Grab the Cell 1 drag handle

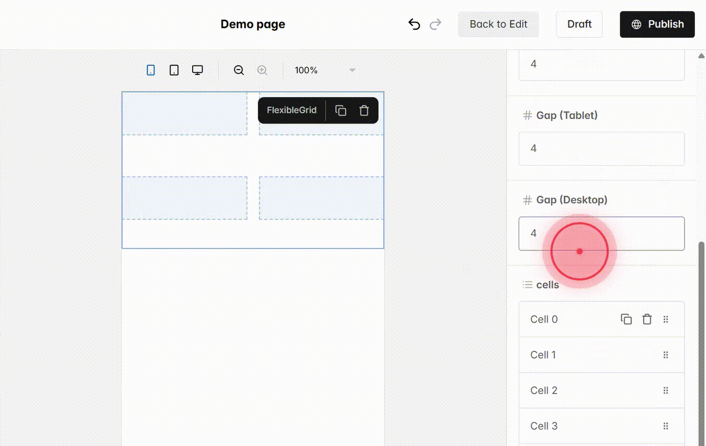click(666, 355)
